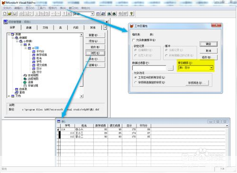Select the 工作区中的所有字段 radio button

[136, 78]
